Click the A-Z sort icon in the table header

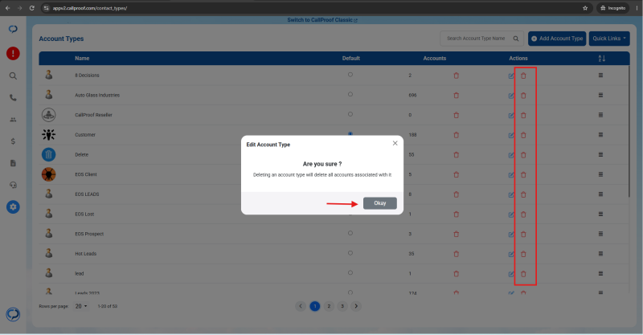[601, 58]
